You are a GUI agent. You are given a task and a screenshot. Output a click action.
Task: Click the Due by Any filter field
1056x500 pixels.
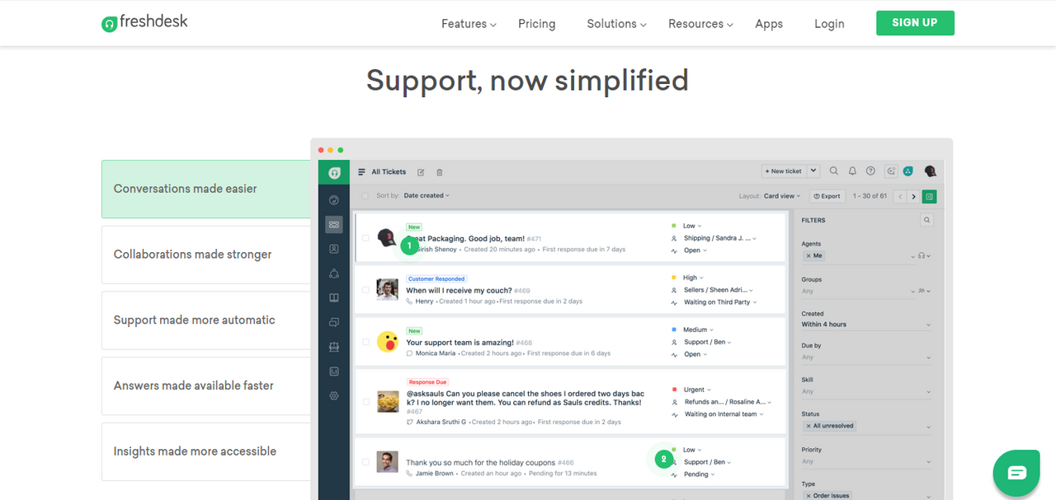(866, 357)
